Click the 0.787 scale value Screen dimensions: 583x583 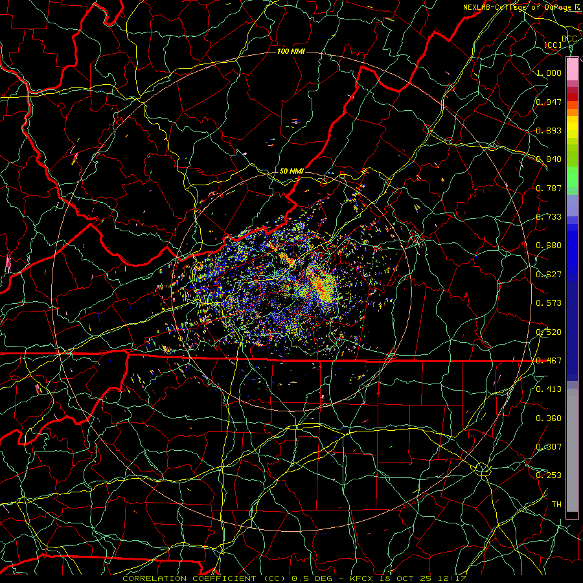tap(549, 188)
